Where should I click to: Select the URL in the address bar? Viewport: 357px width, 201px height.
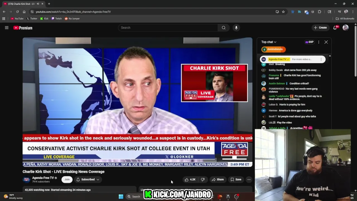[73, 12]
